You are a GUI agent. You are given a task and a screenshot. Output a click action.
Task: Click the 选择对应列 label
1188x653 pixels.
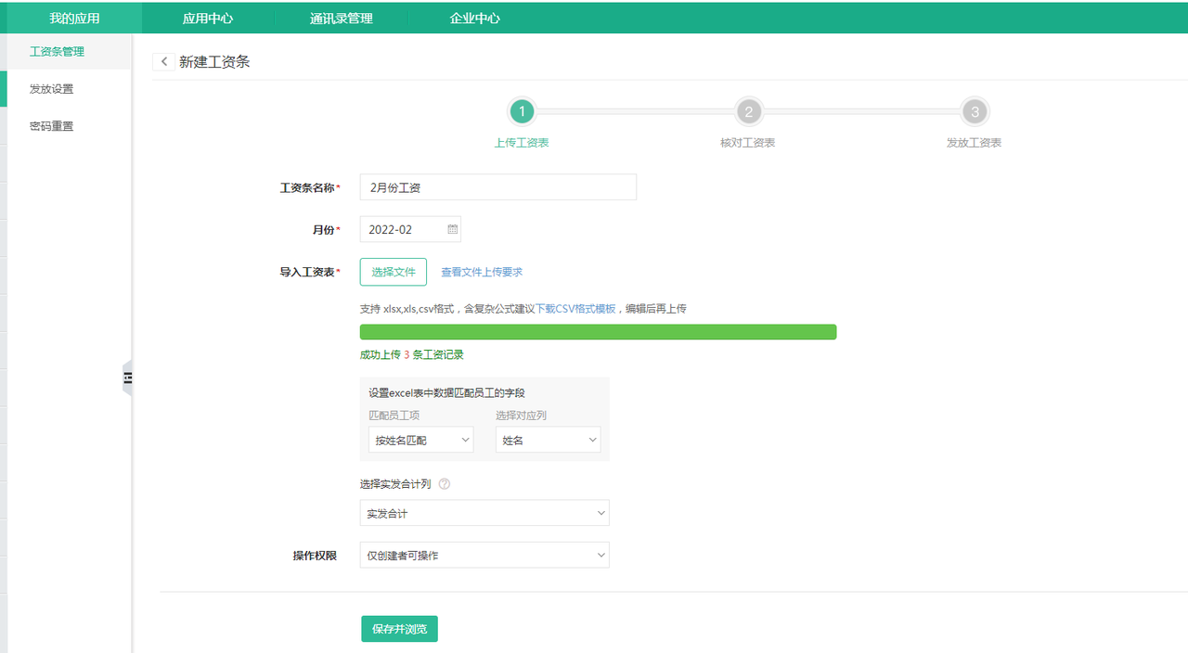click(522, 416)
